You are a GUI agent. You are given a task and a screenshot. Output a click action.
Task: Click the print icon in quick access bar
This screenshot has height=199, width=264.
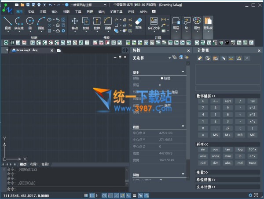(x=39, y=5)
